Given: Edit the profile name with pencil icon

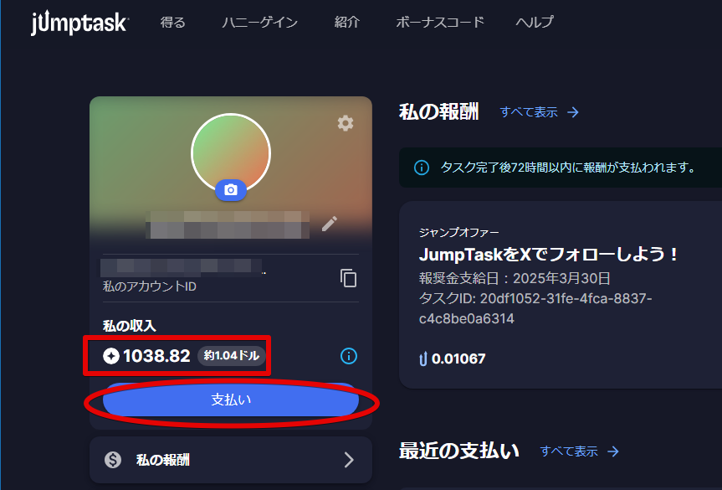Looking at the screenshot, I should coord(330,224).
